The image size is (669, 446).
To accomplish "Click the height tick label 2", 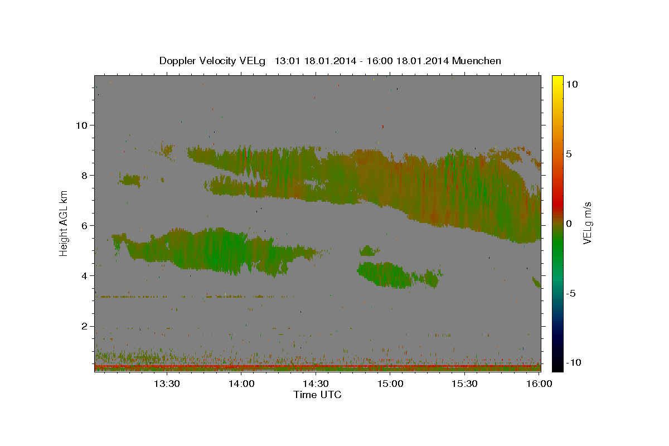I will pos(84,326).
